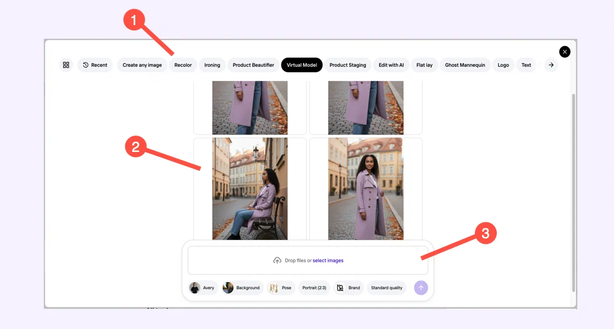
Task: Select the Create any image tab
Action: [x=142, y=65]
